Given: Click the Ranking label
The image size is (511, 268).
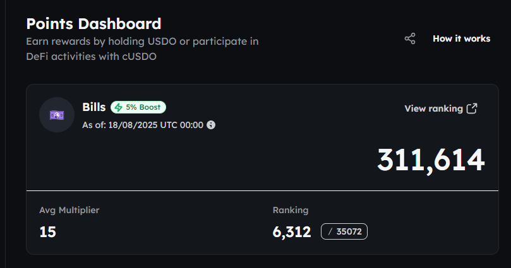Looking at the screenshot, I should pyautogui.click(x=291, y=210).
